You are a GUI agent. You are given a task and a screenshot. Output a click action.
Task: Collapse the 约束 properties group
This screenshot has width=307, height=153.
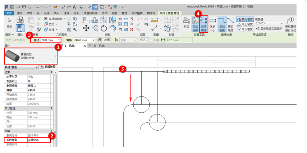point(51,72)
